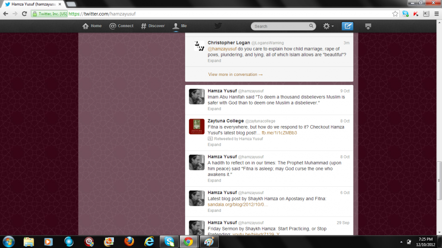Expand the hadith Fitna is asleep tweet
Image resolution: width=442 pixels, height=248 pixels.
click(214, 180)
